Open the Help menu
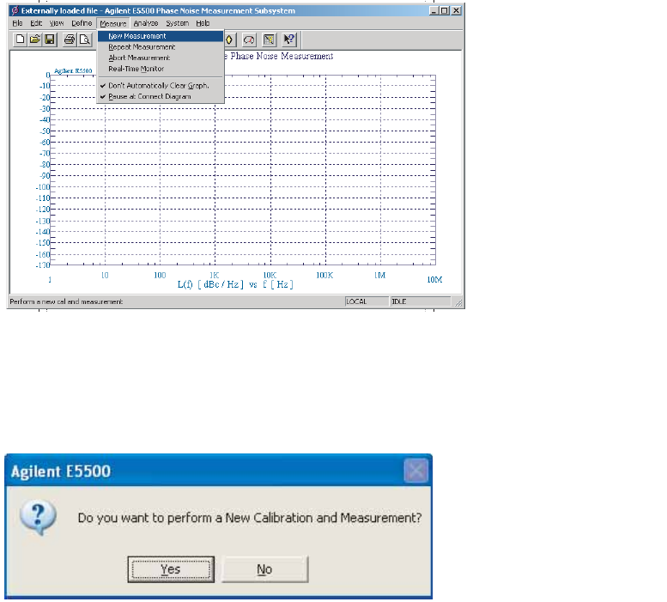Viewport: 667px width, 602px height. point(203,23)
